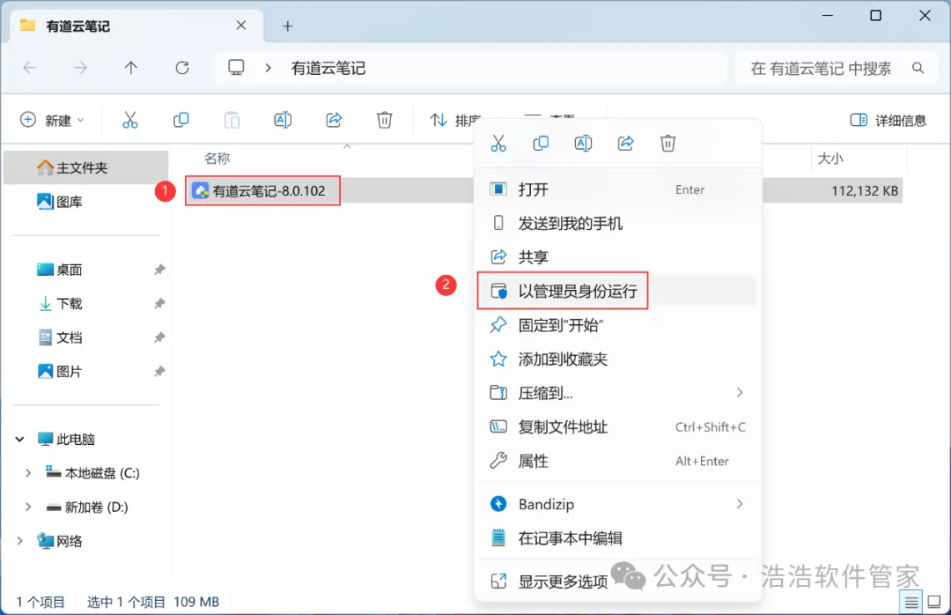Expand the 压缩到... submenu arrow
Image resolution: width=951 pixels, height=615 pixels.
pyautogui.click(x=740, y=393)
